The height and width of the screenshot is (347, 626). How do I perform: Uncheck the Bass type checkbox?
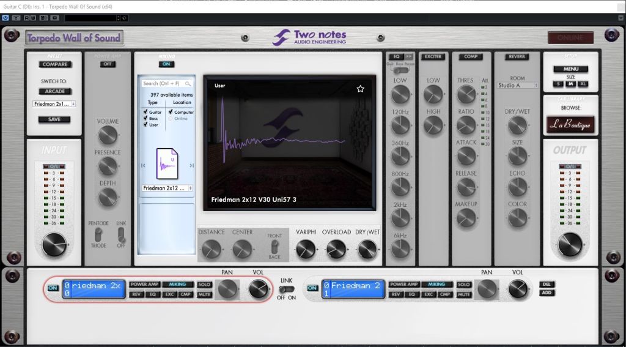point(145,118)
